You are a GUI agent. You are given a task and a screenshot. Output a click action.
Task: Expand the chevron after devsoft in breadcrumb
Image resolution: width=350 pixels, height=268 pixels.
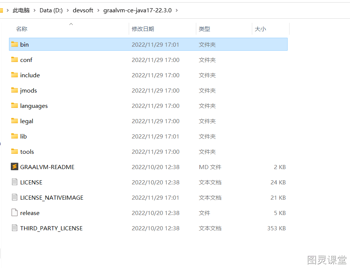[98, 10]
